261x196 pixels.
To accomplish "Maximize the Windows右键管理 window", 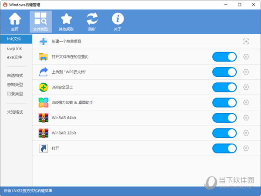I will [x=240, y=5].
